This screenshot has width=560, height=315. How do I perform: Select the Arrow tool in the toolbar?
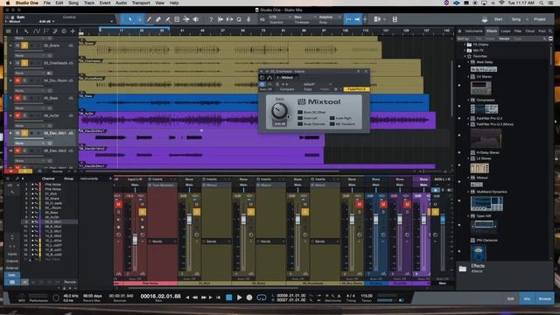pos(130,19)
